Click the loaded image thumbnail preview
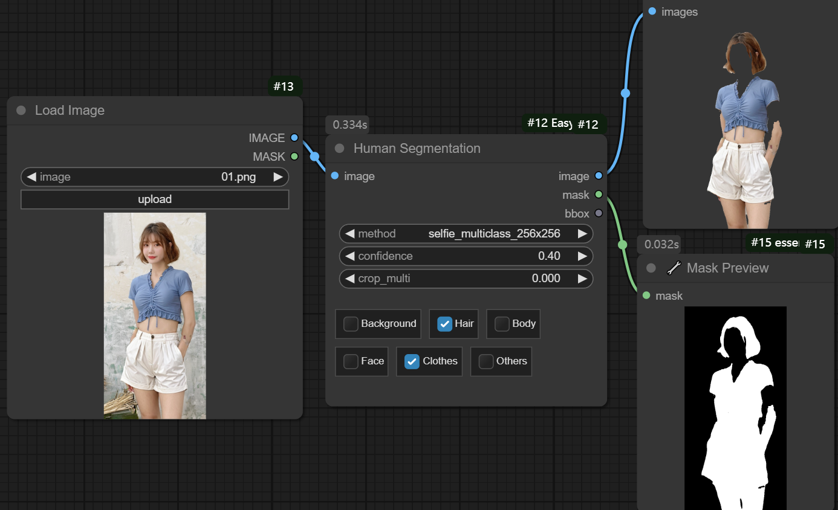This screenshot has height=510, width=838. (x=155, y=315)
